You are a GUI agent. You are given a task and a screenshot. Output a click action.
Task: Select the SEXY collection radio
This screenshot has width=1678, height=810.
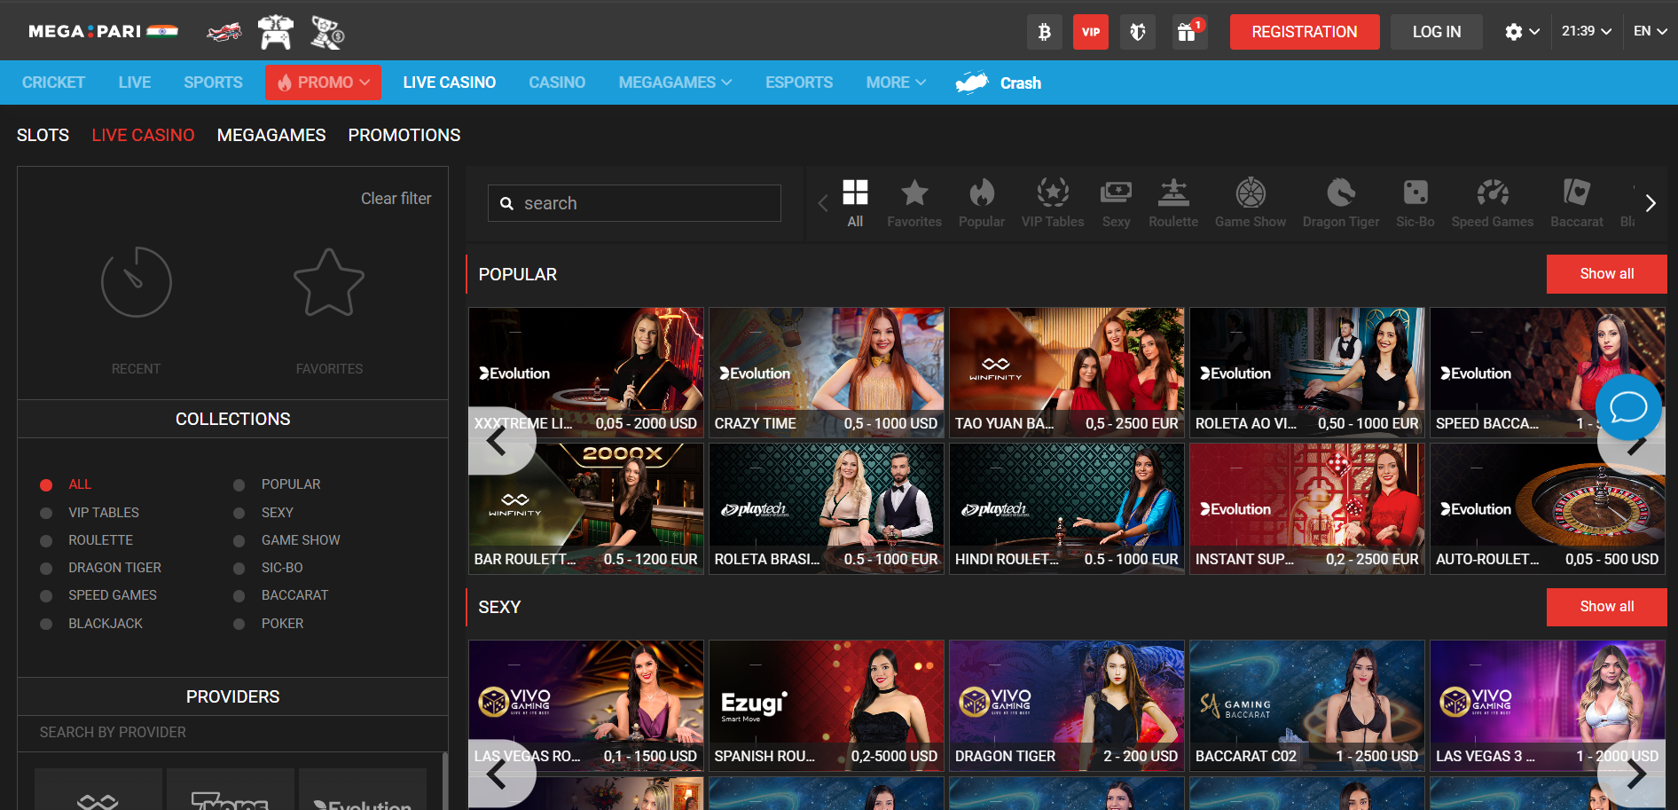(x=239, y=514)
